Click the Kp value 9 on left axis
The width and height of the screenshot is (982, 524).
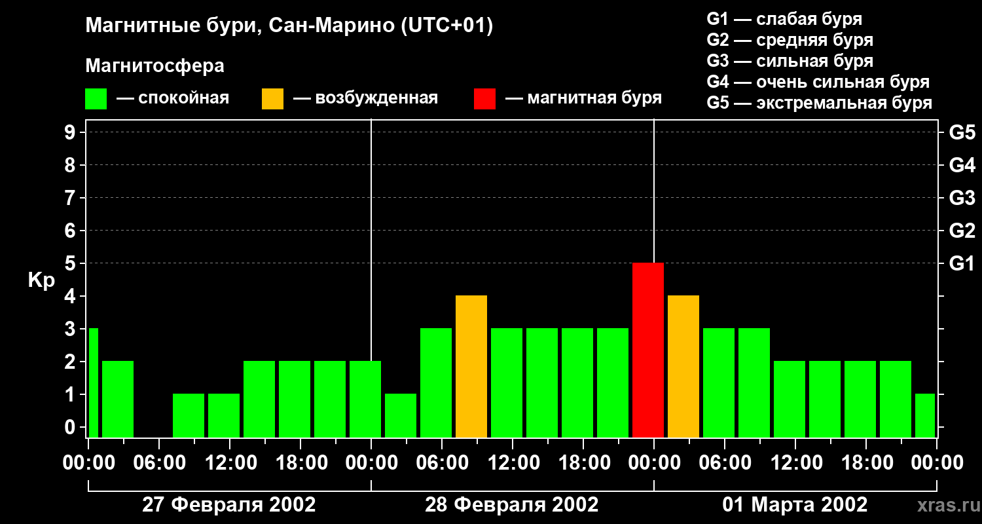point(71,132)
